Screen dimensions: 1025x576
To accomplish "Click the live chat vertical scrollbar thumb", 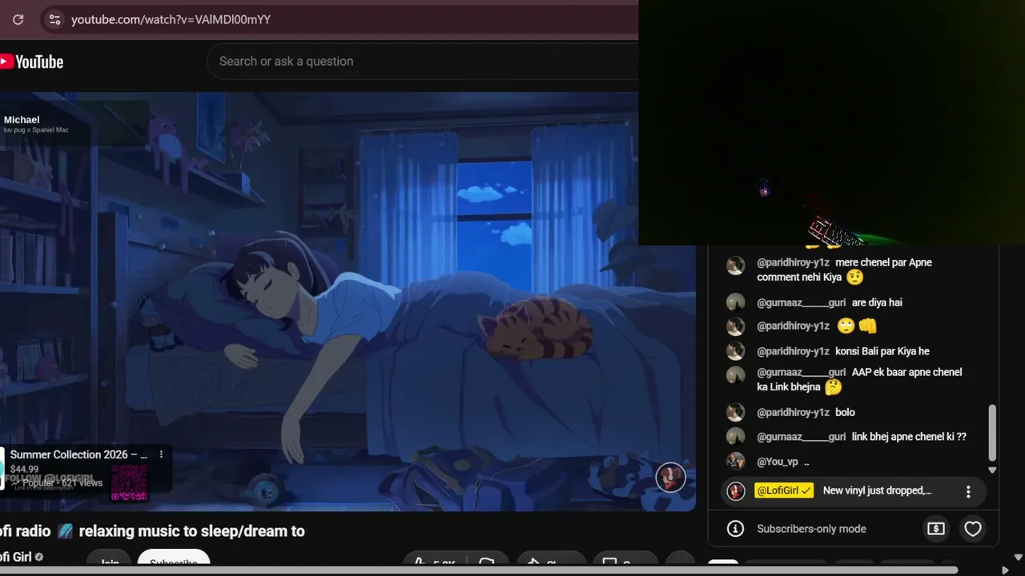I will point(992,433).
